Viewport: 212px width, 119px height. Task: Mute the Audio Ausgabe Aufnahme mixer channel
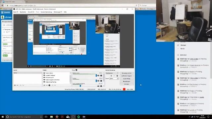tap(98, 86)
